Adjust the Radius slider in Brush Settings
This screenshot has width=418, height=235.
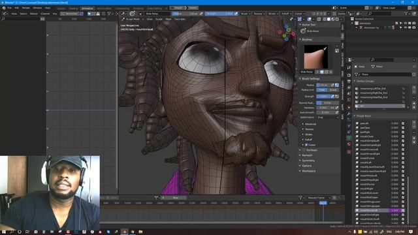(323, 85)
